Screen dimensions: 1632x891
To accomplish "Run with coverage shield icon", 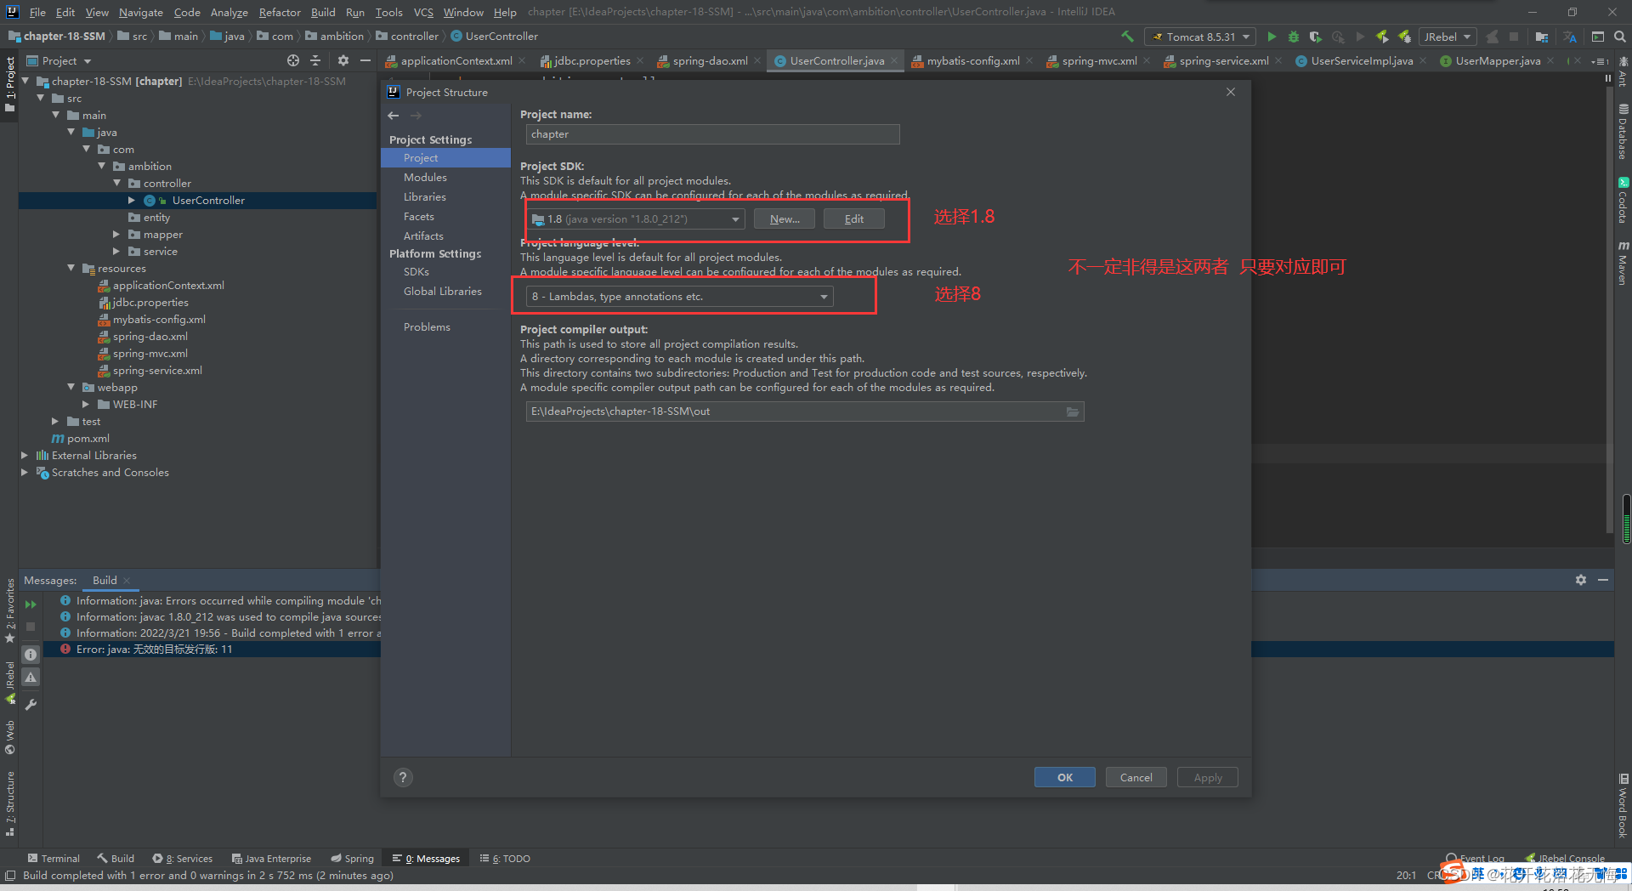I will [1315, 37].
